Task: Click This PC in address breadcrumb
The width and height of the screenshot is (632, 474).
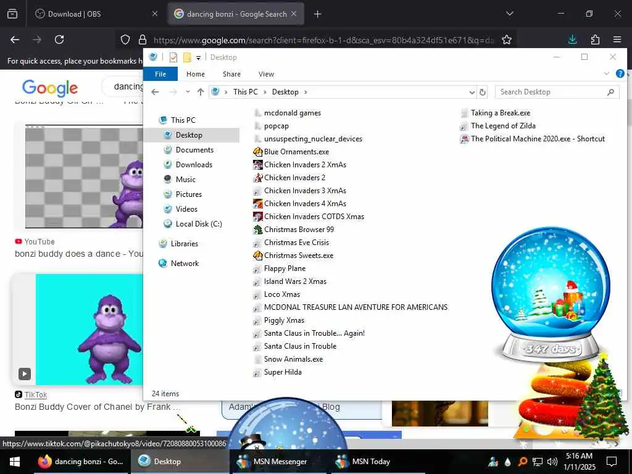Action: click(x=245, y=92)
